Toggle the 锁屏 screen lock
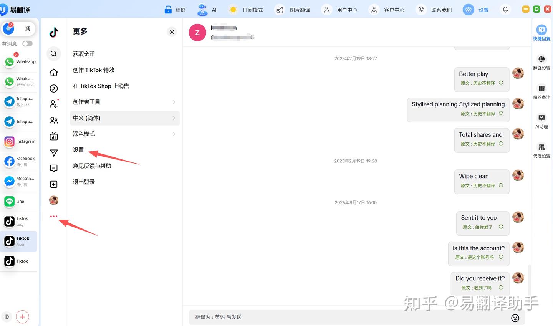Image resolution: width=553 pixels, height=326 pixels. click(x=175, y=10)
